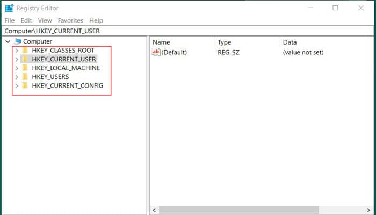Open the File menu
This screenshot has width=376, height=215.
click(9, 20)
